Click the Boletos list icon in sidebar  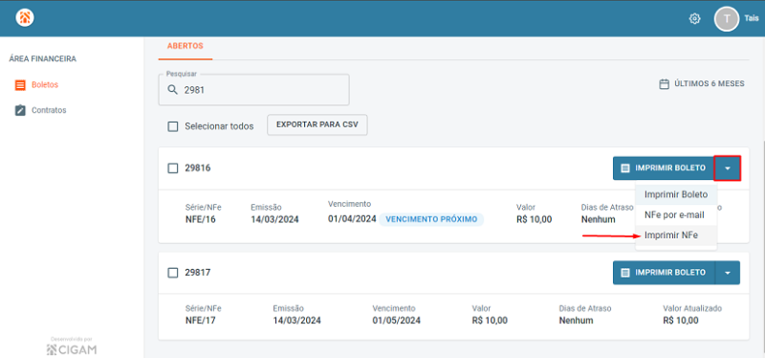pos(20,85)
